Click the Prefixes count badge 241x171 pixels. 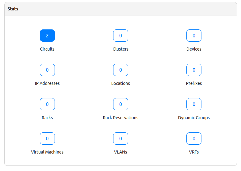click(194, 70)
